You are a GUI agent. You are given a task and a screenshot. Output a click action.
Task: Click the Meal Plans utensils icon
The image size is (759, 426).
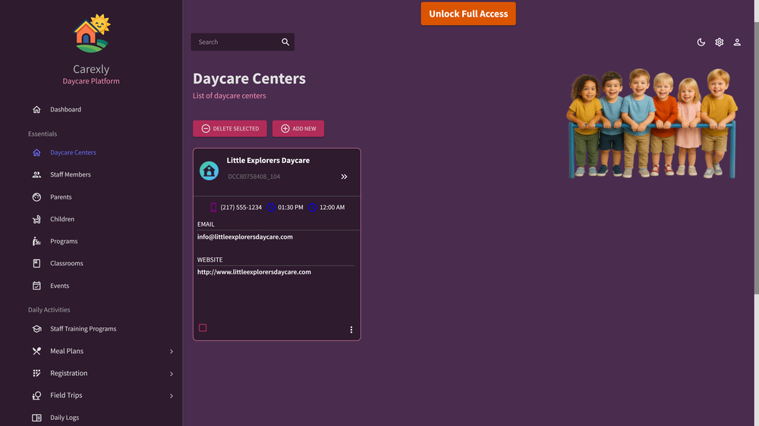point(36,351)
